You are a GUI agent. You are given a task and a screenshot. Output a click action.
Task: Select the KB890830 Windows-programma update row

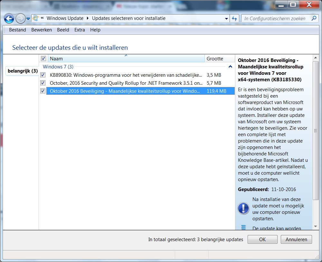[140, 75]
